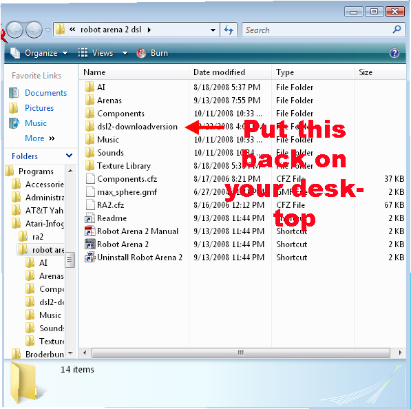Viewport: 411px width, 409px height.
Task: Select the dsl2-downloadversion folder icon
Action: pyautogui.click(x=89, y=127)
